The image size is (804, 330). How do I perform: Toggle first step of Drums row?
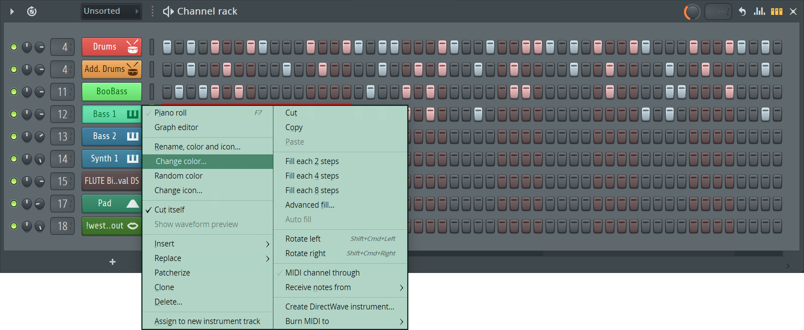click(167, 47)
